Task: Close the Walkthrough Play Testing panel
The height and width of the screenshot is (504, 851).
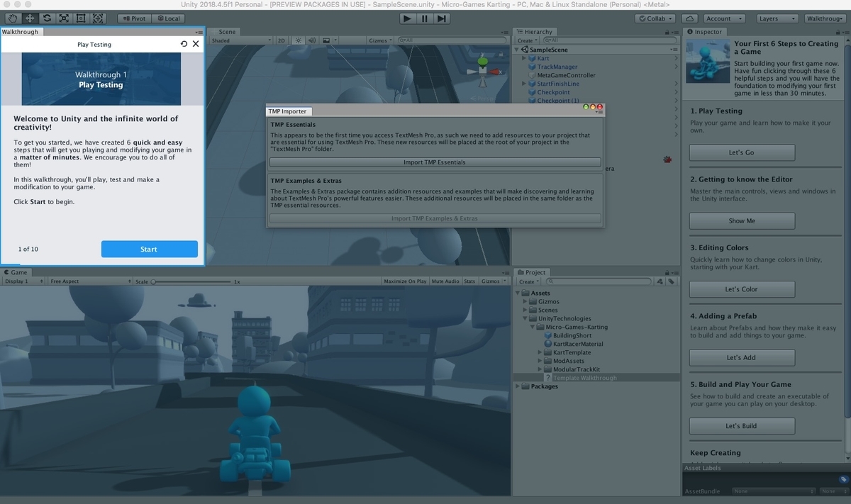Action: point(196,44)
